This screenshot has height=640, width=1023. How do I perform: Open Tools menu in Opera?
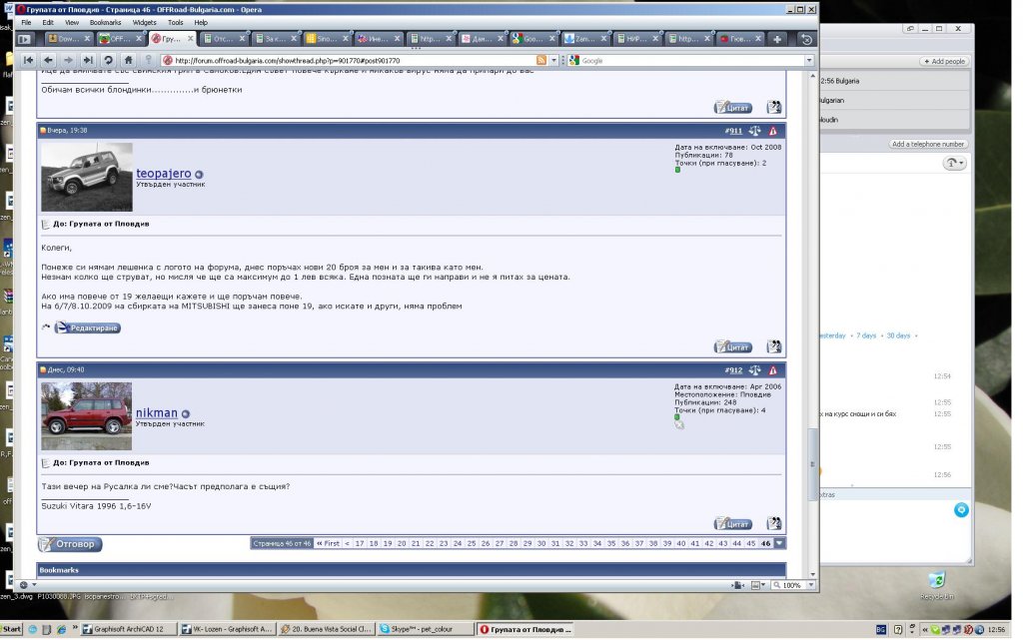coord(176,22)
